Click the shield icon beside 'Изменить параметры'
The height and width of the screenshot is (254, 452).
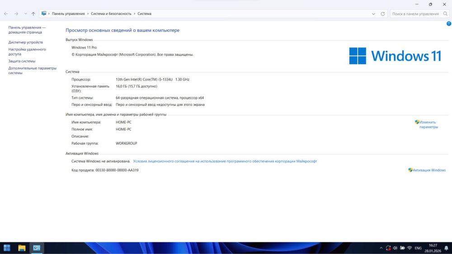417,122
